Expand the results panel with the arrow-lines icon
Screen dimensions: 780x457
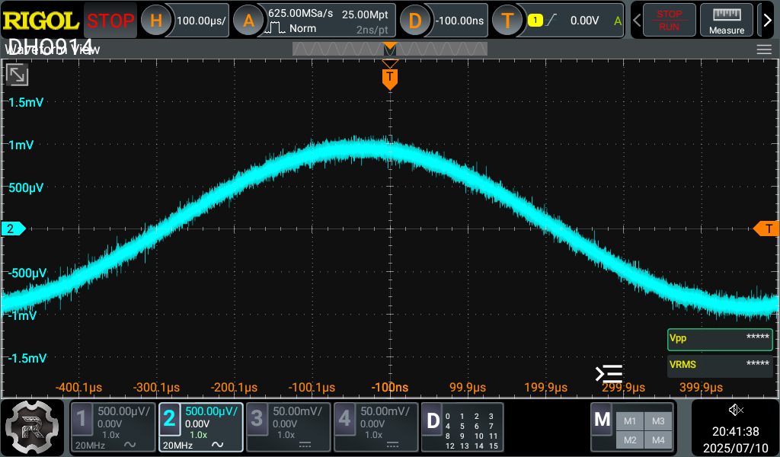point(609,374)
